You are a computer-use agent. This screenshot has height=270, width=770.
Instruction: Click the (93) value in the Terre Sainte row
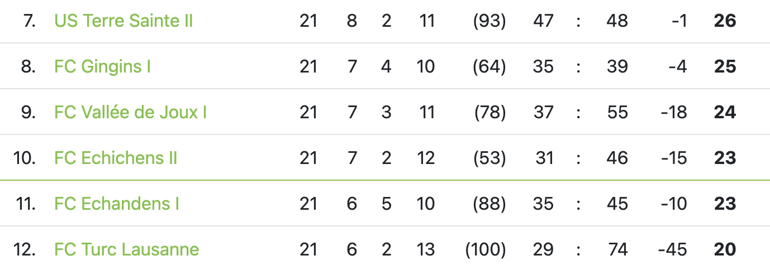pyautogui.click(x=489, y=21)
